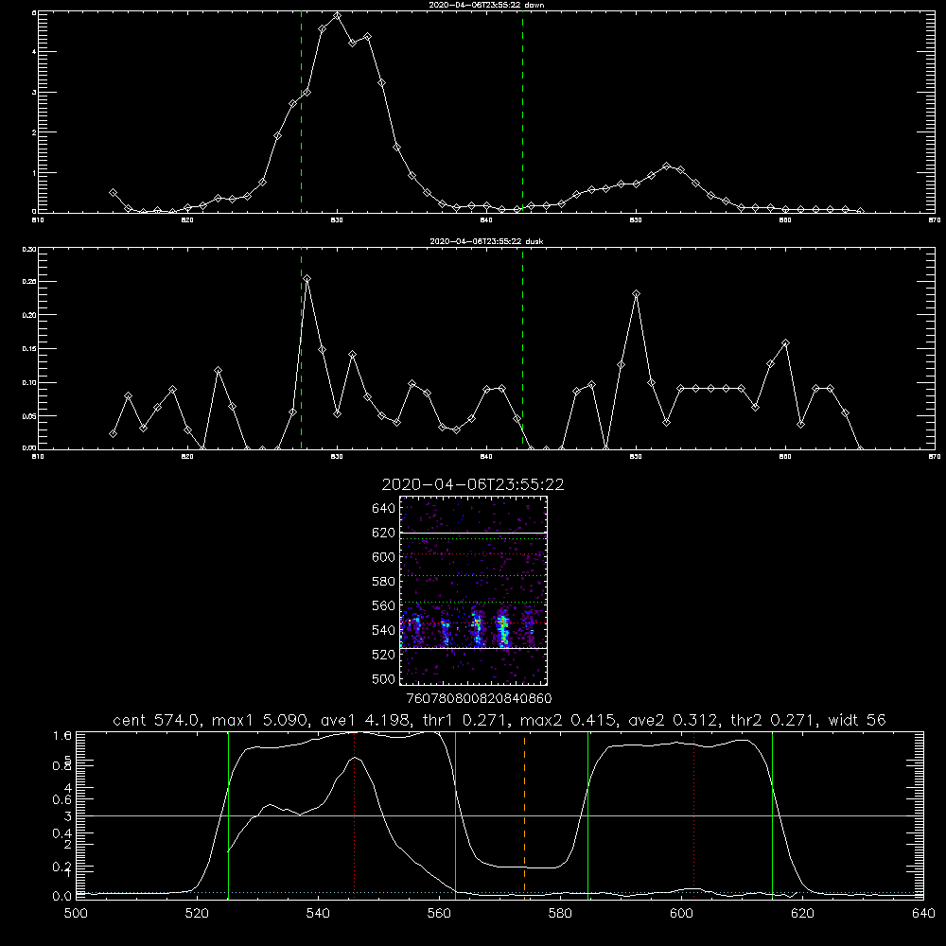Click the horizontal white threshold line in bottom plot
The height and width of the screenshot is (946, 946).
(x=499, y=815)
